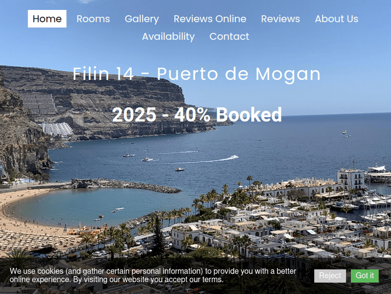Go to the Rooms page
391x294 pixels.
[93, 19]
